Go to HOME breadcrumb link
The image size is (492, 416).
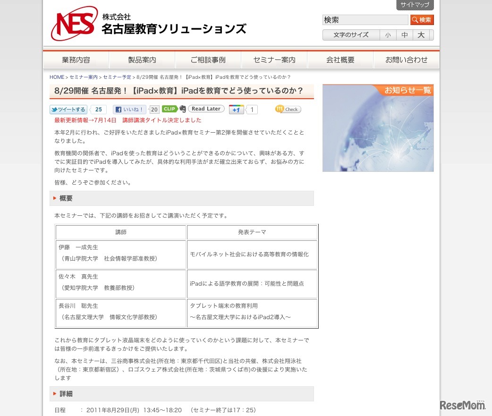[57, 77]
